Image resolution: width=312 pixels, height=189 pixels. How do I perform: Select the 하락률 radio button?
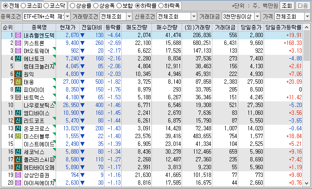point(138,6)
